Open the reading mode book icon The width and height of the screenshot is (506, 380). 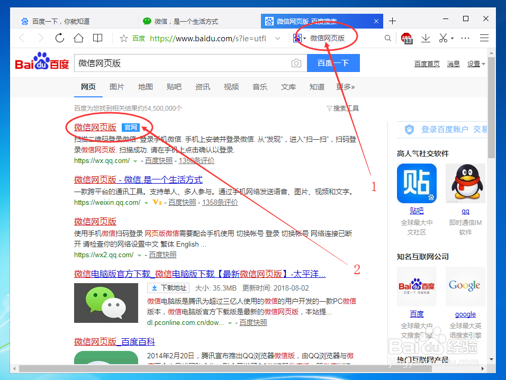point(97,38)
